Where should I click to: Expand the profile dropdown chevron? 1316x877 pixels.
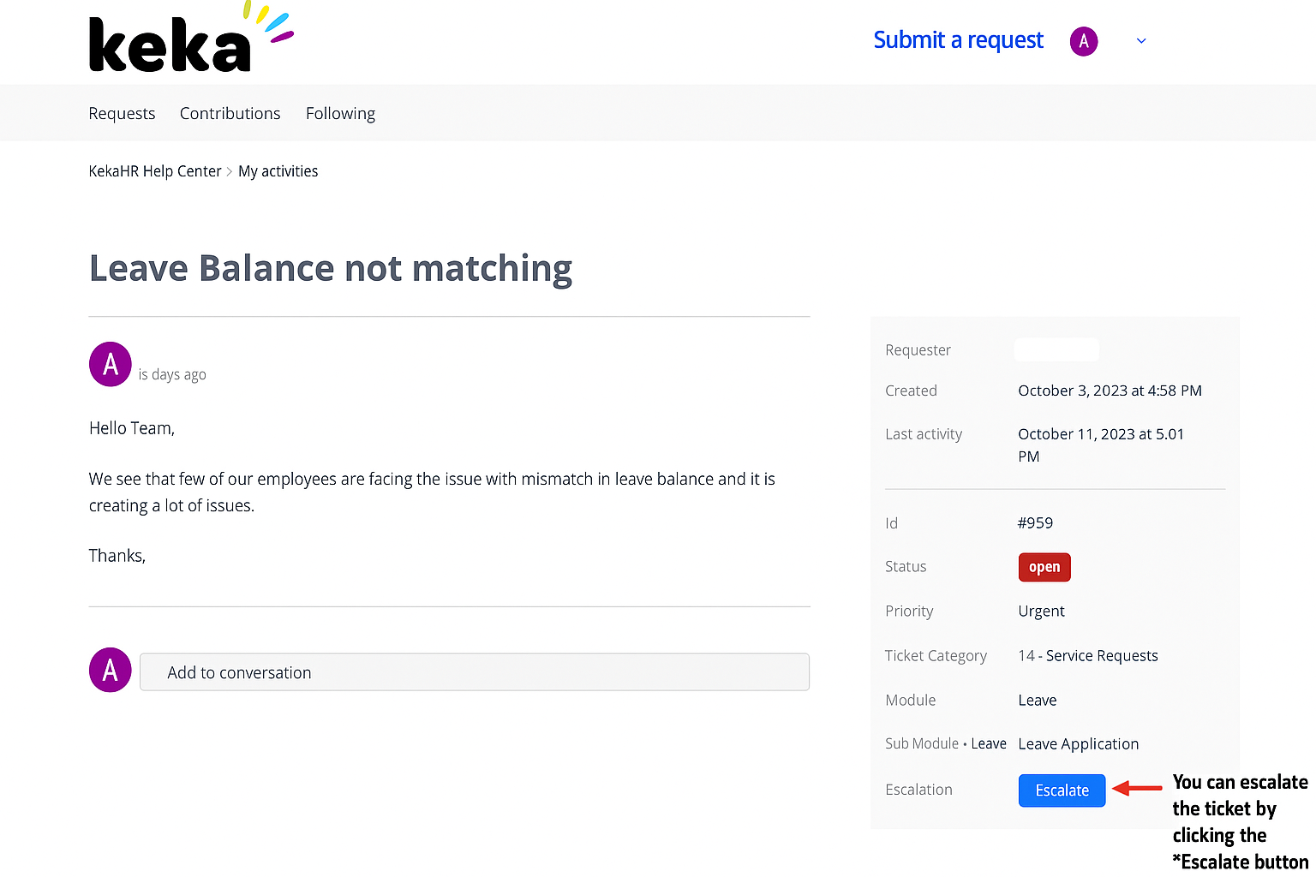[x=1140, y=41]
